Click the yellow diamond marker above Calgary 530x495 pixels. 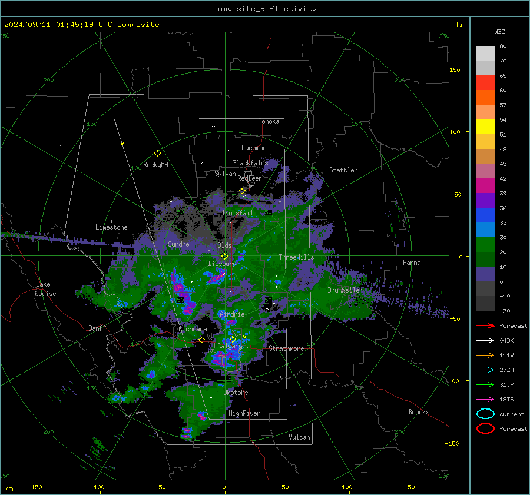(x=233, y=339)
